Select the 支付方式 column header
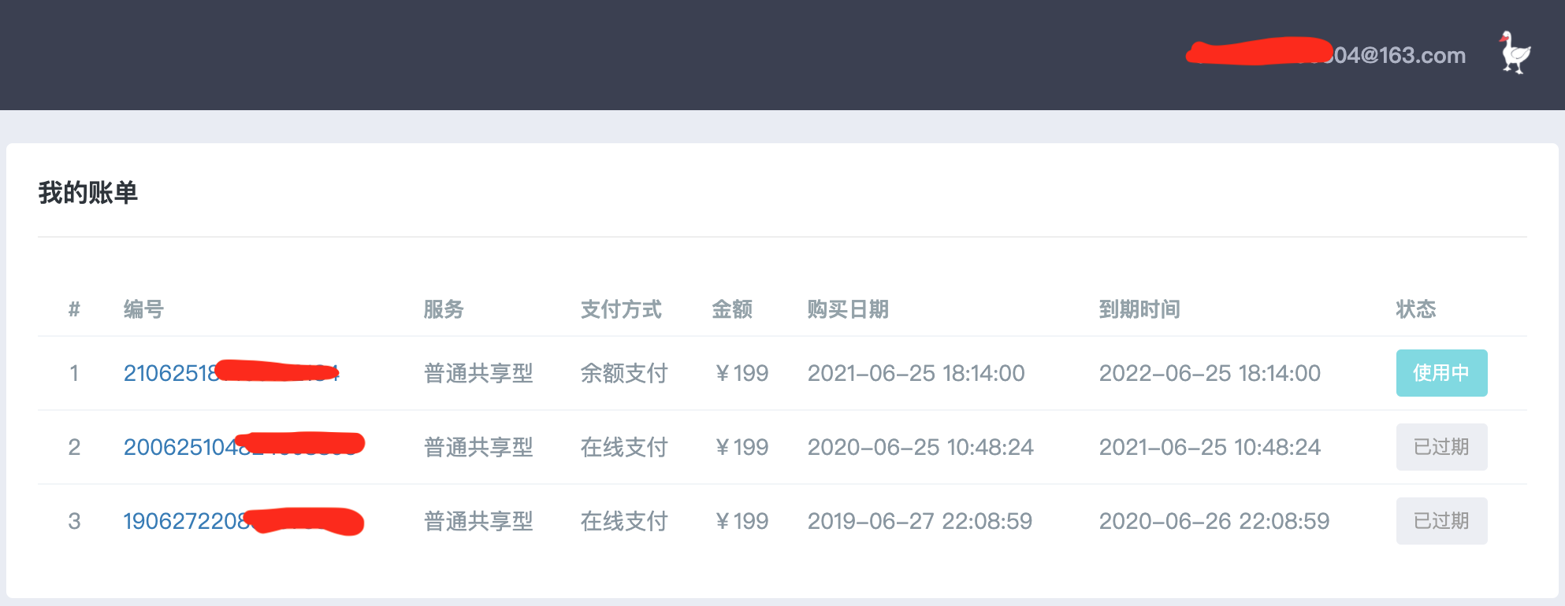1565x606 pixels. 621,309
